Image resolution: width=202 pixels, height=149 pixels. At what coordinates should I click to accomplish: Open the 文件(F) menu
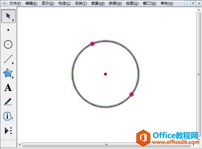pos(15,3)
